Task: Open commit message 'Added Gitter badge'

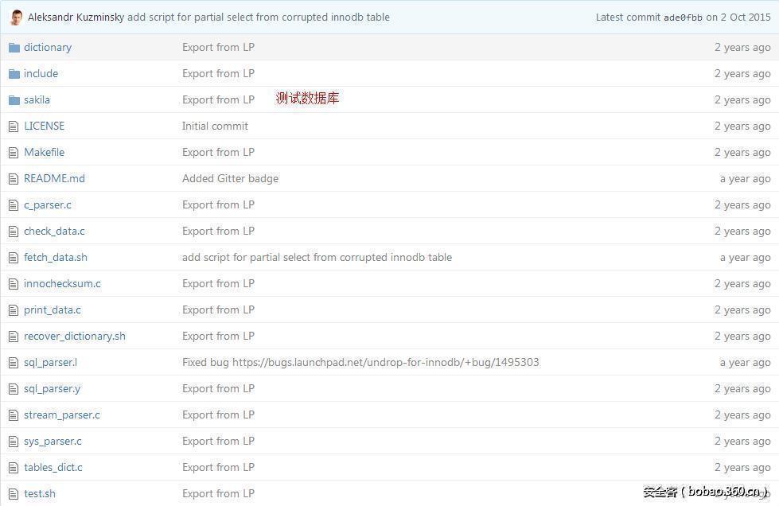Action: click(x=230, y=178)
